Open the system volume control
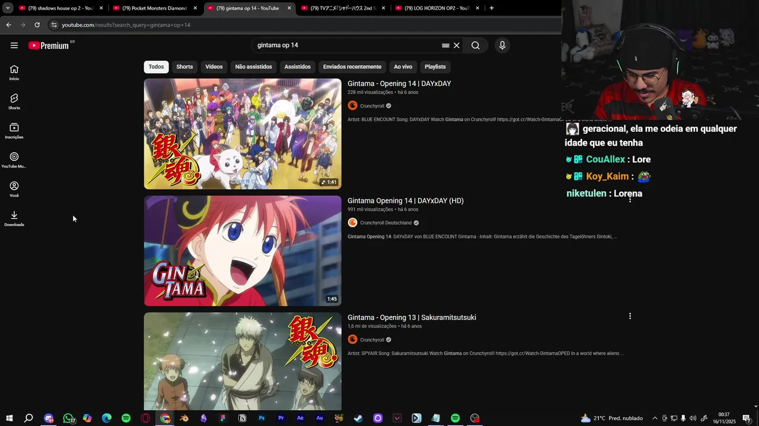759x426 pixels. (x=693, y=418)
